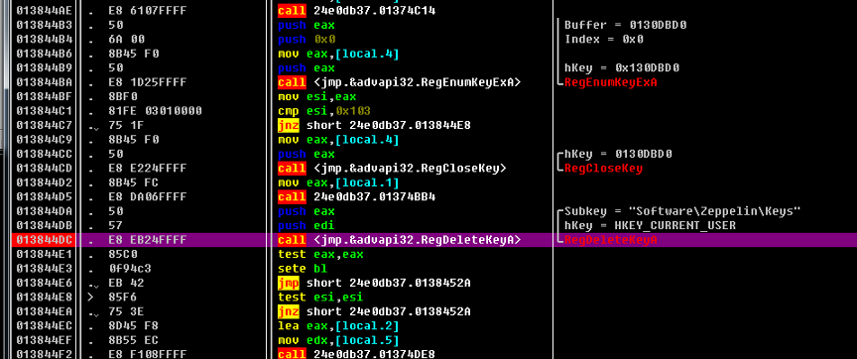Select jnz short 24e0db37.013844E8 instruction

[374, 125]
